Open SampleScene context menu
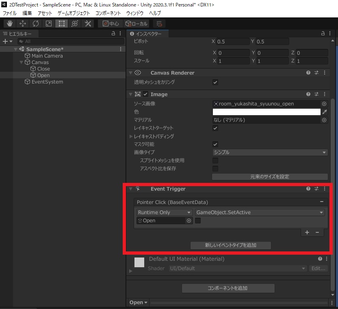This screenshot has height=309, width=338. tap(121, 49)
